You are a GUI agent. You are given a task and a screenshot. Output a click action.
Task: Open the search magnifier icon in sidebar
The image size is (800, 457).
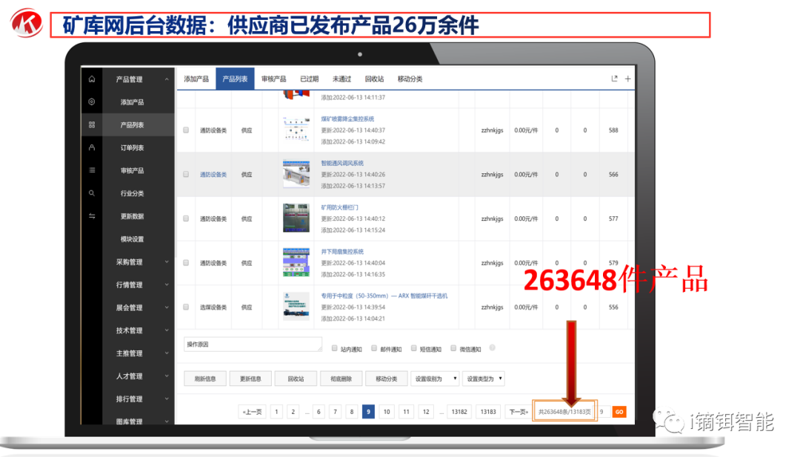[91, 193]
